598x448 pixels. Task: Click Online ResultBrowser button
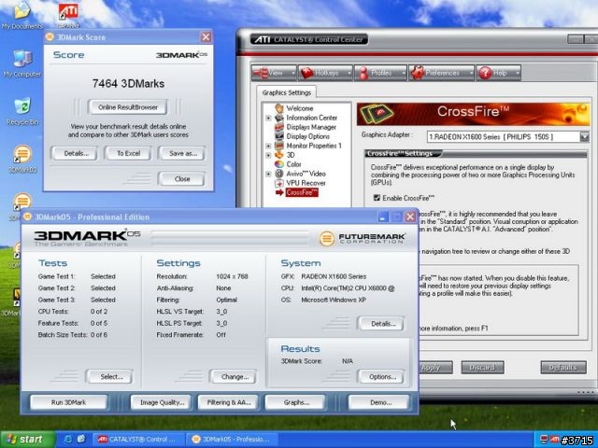tap(128, 107)
